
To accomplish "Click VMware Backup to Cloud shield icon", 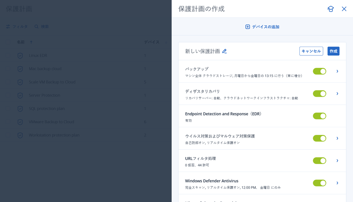I will pos(20,122).
